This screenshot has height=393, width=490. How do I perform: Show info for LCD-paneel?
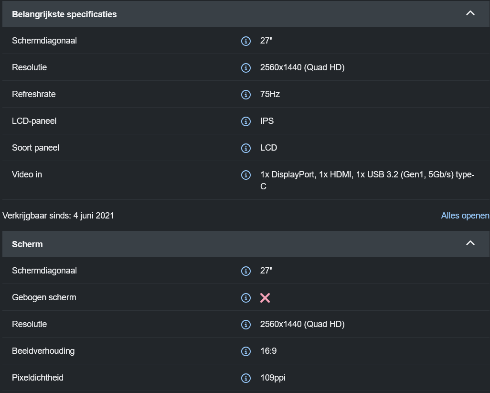coord(246,121)
